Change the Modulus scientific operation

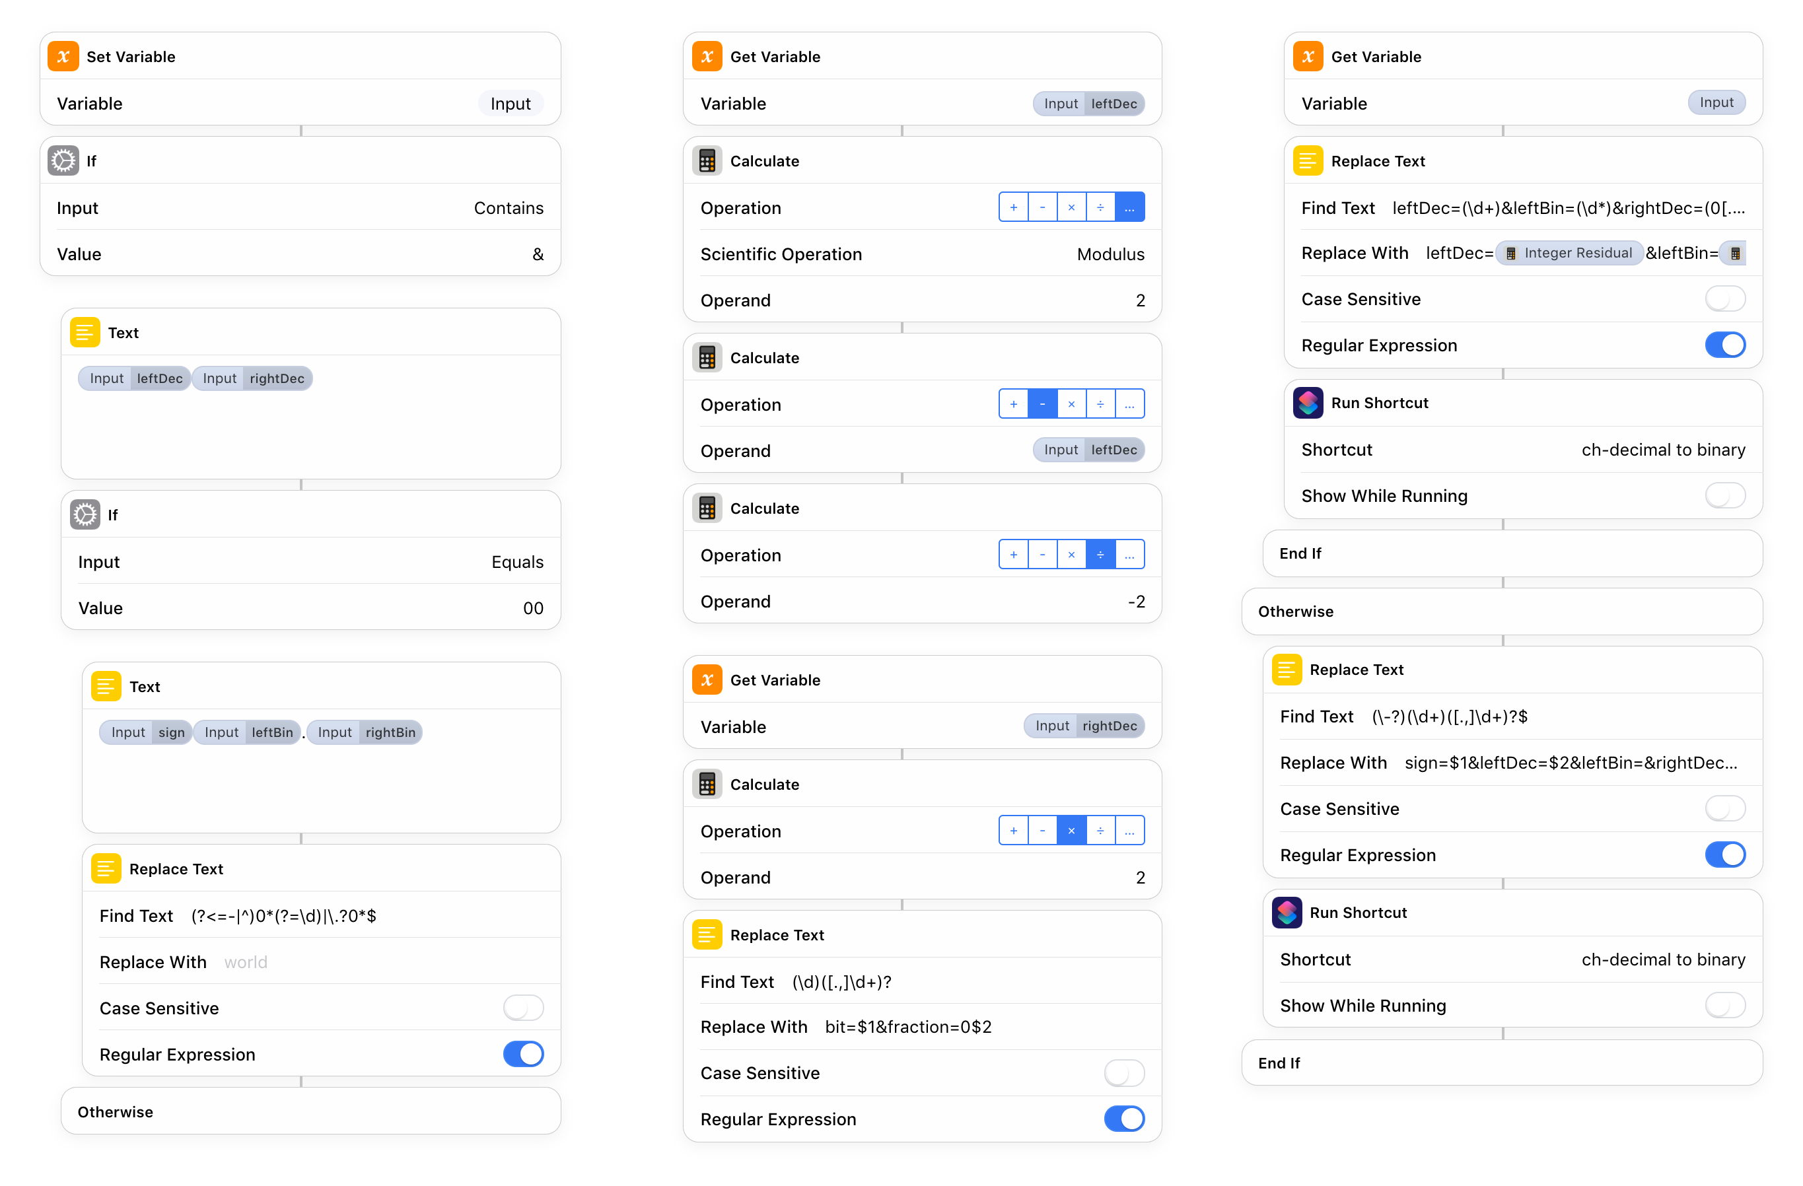point(1110,254)
